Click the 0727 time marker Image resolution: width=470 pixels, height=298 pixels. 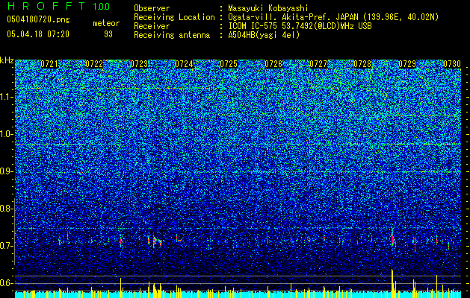(x=318, y=64)
